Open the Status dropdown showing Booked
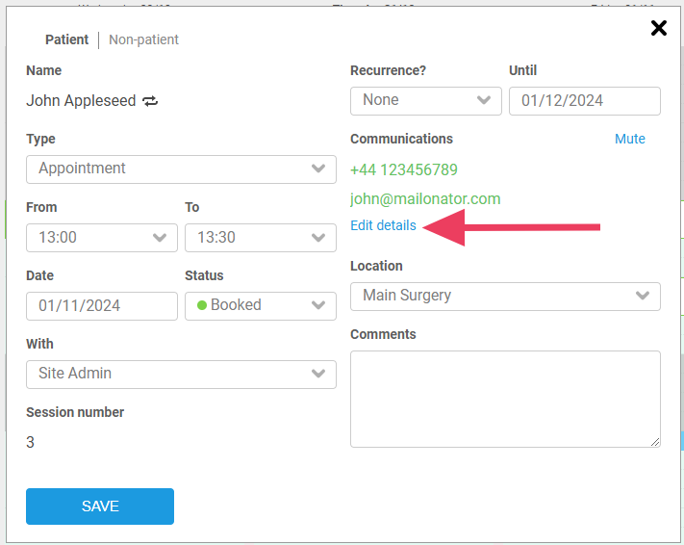 pyautogui.click(x=260, y=305)
